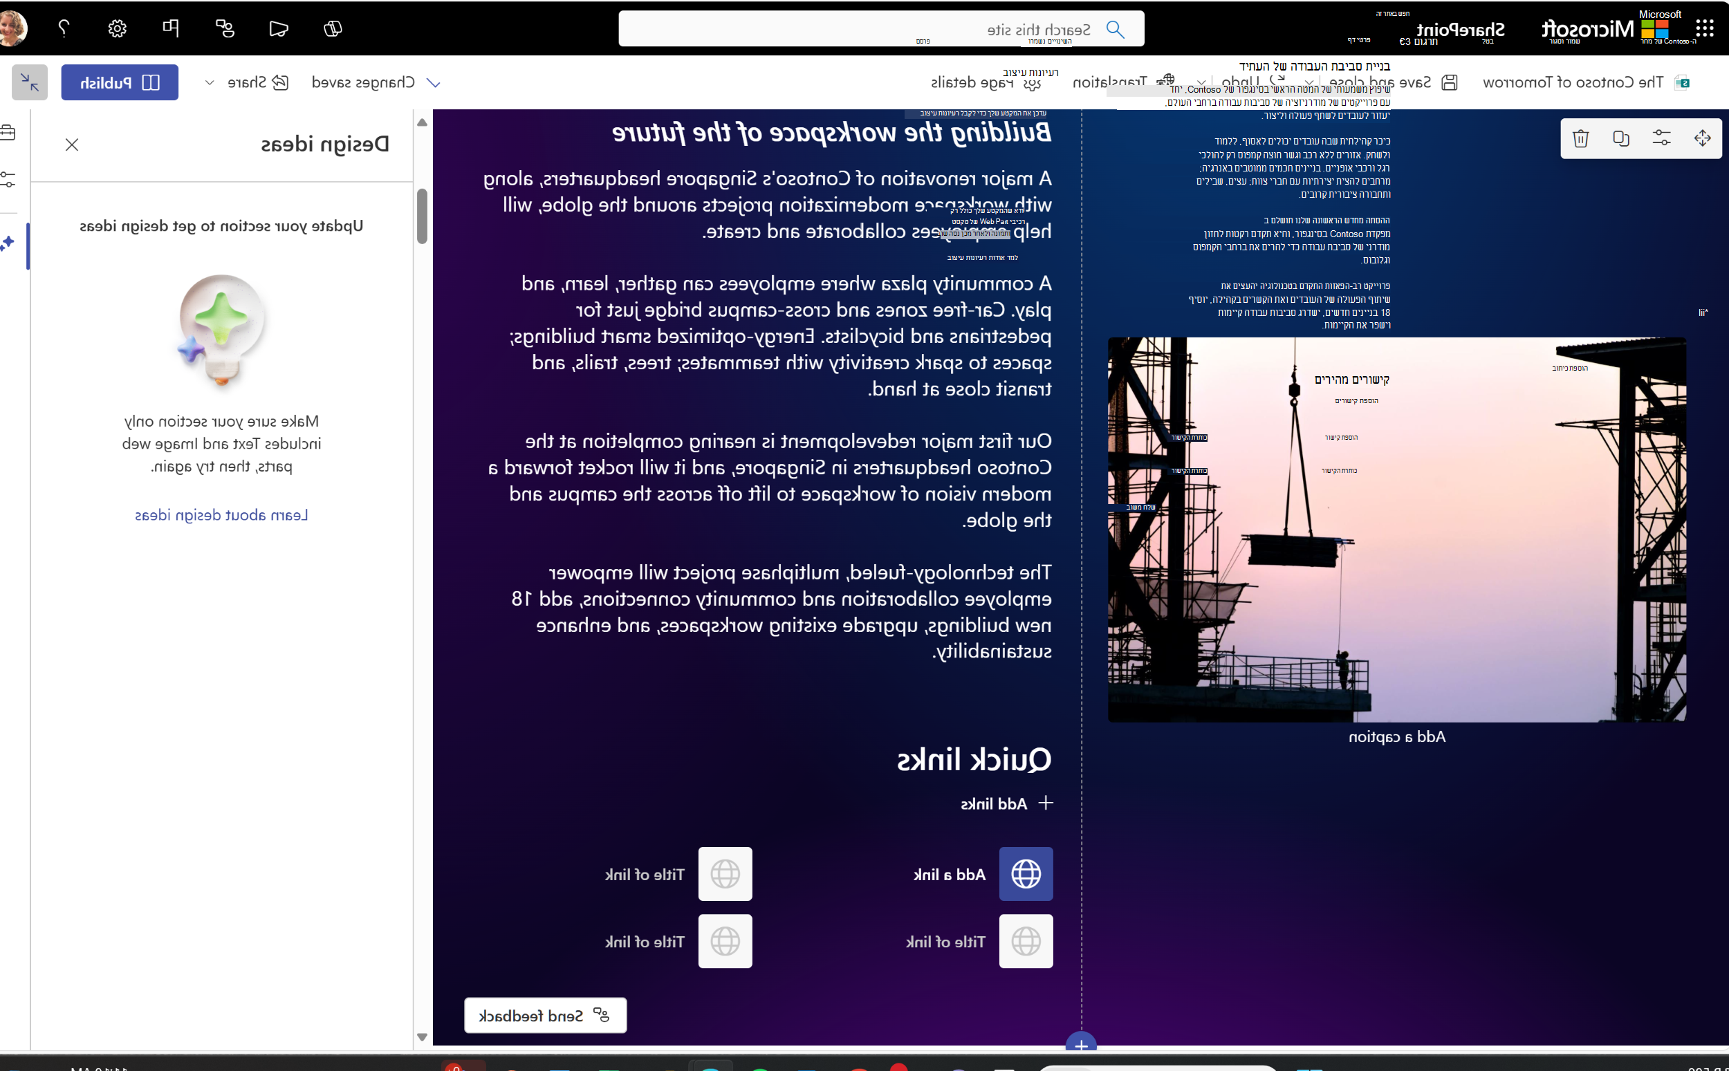Open the megaphone announcements icon
Image resolution: width=1729 pixels, height=1071 pixels.
click(x=278, y=28)
